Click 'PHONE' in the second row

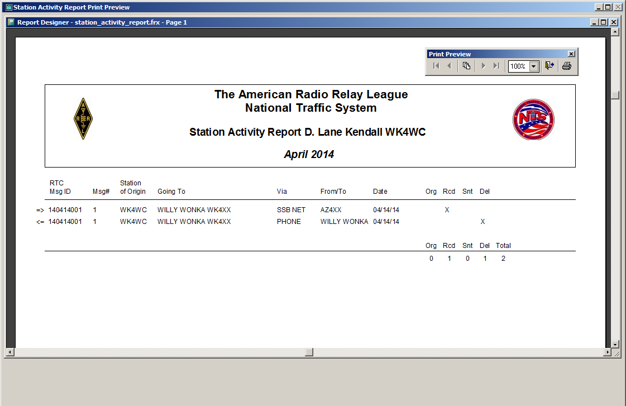point(289,222)
